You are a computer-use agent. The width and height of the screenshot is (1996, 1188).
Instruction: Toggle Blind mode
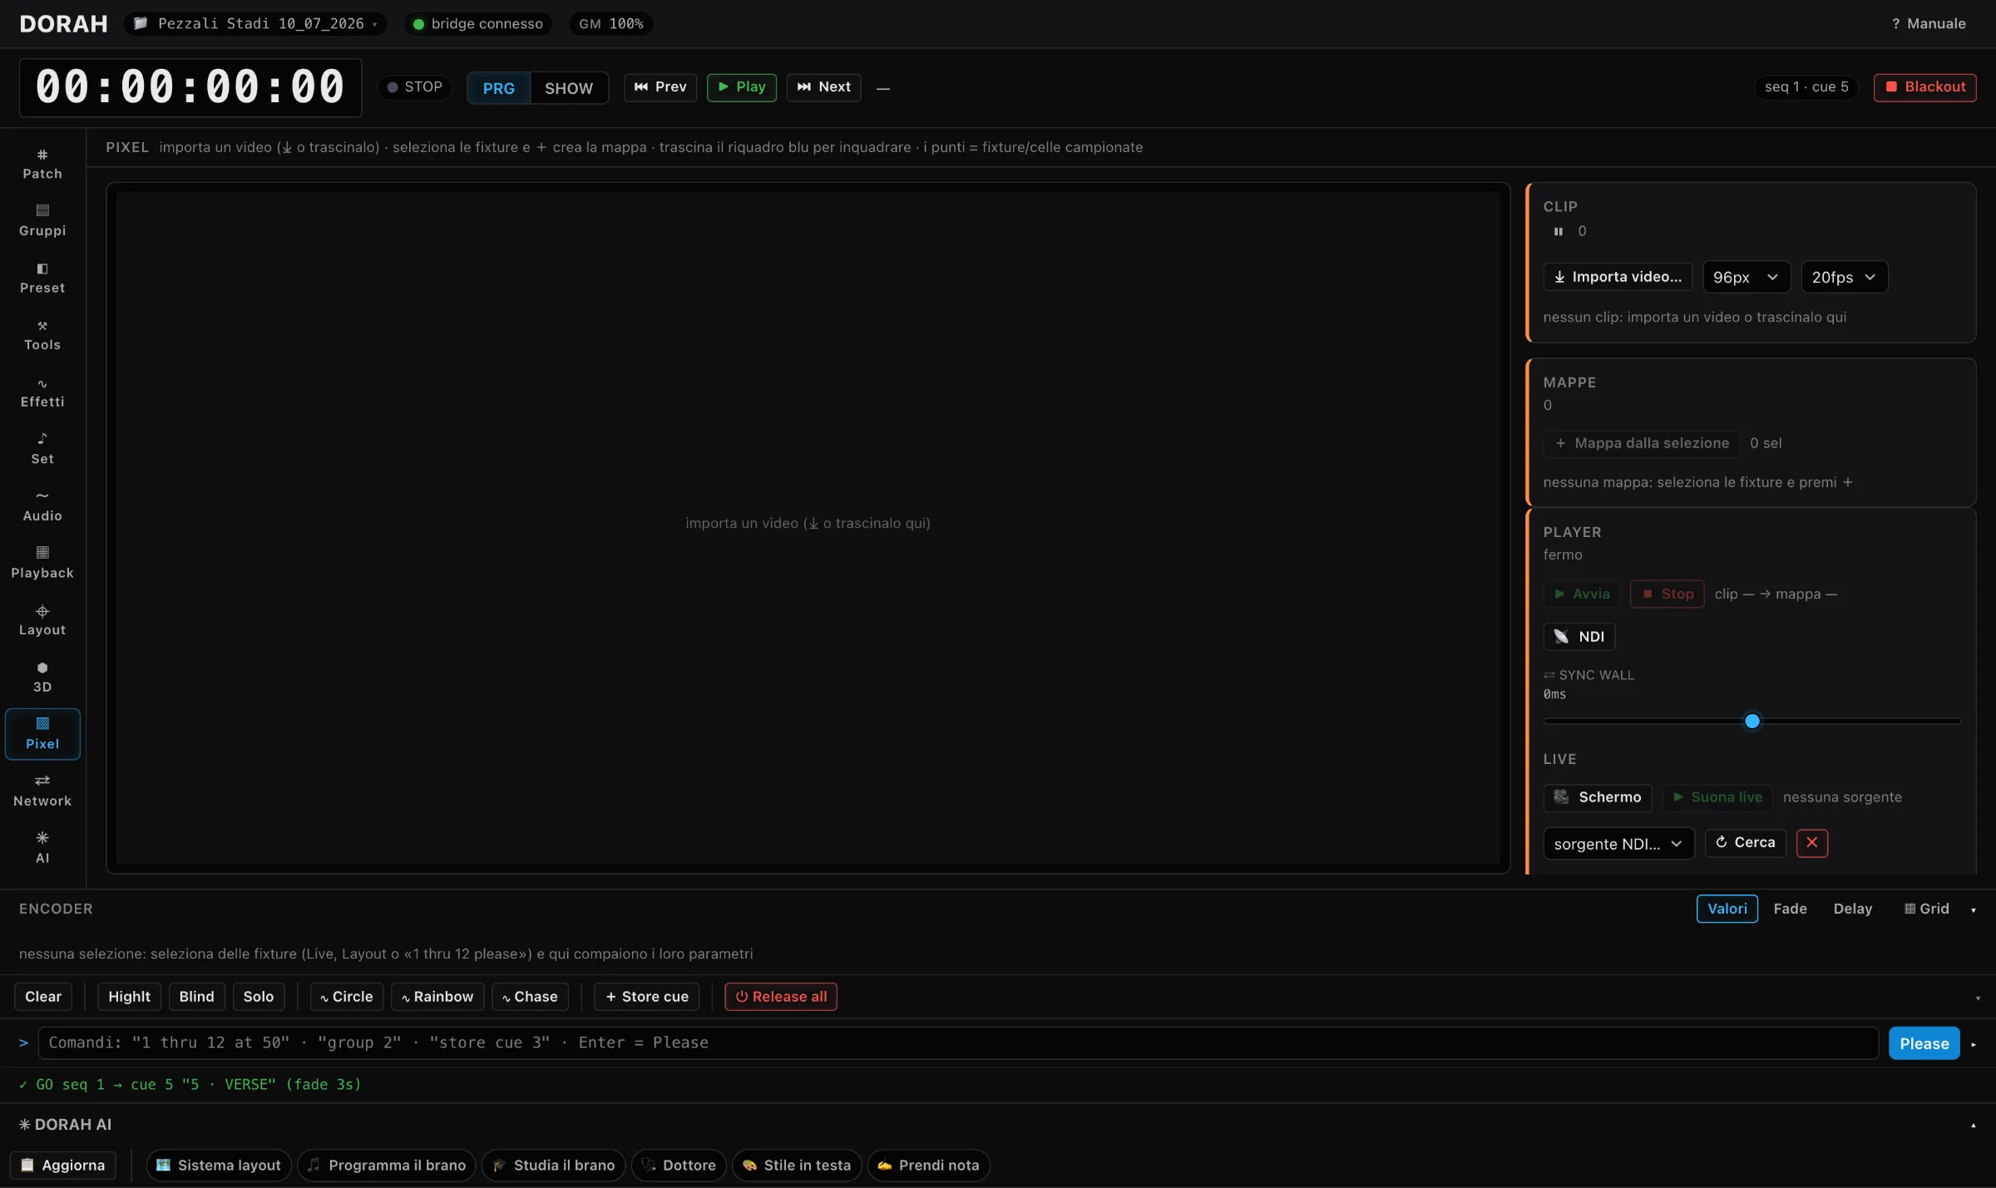(x=196, y=997)
